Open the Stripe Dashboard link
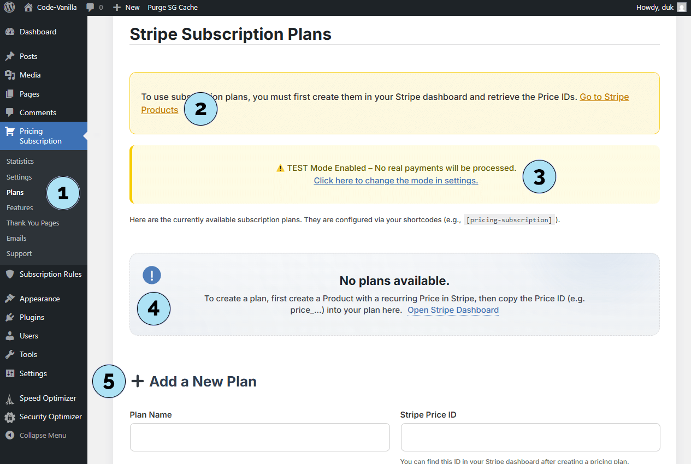The width and height of the screenshot is (691, 464). coord(453,310)
